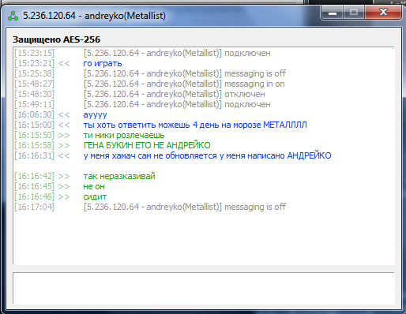Screen dimensions: 406x314
Task: Click the message input field at bottom
Action: (x=204, y=289)
